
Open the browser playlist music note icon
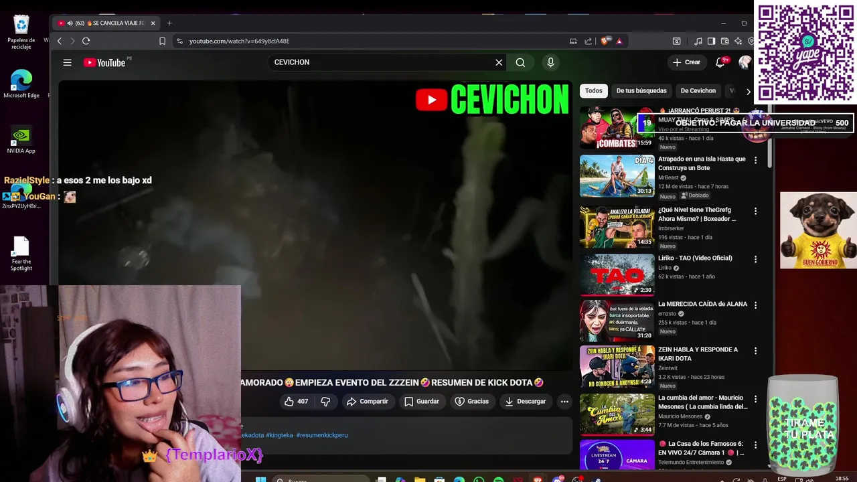pos(698,41)
